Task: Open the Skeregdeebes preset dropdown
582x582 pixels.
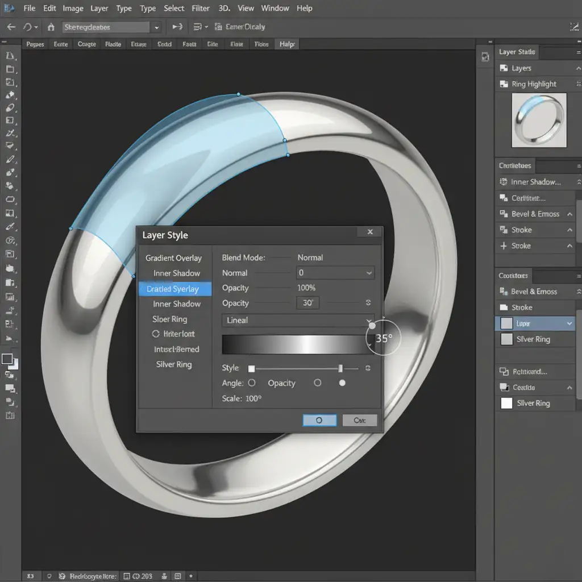Action: 156,27
